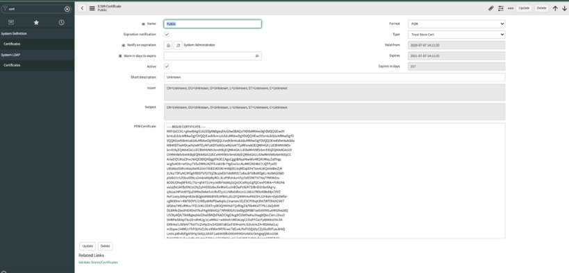Click the Short description field

pos(335,77)
